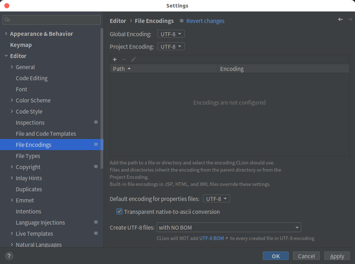Click the forward arrow navigation icon
This screenshot has width=355, height=264.
tap(350, 19)
